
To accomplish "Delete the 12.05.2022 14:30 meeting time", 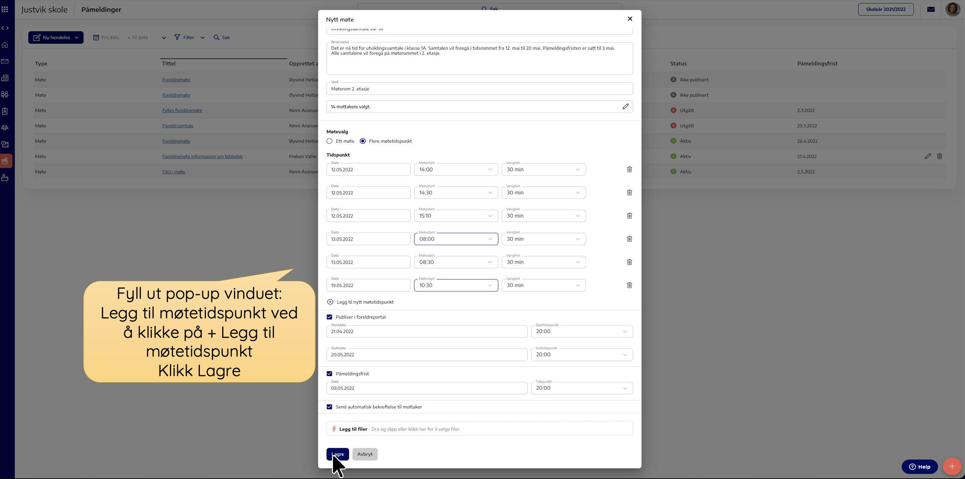I will pos(629,192).
